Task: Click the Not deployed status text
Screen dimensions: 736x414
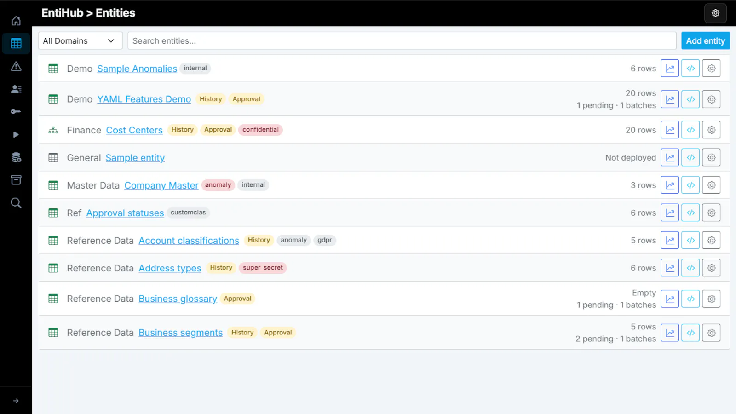Action: 631,158
